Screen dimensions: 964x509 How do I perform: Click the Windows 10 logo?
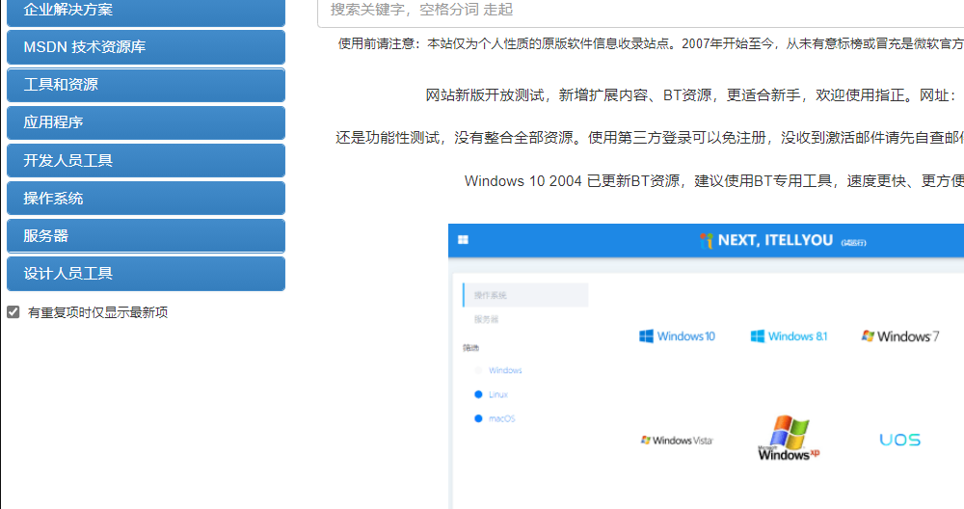(x=677, y=336)
